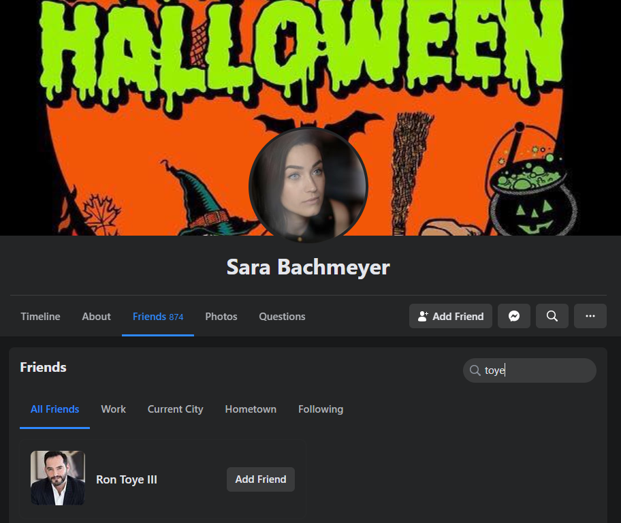Open Messenger chat icon button
This screenshot has height=523, width=621.
click(x=513, y=316)
